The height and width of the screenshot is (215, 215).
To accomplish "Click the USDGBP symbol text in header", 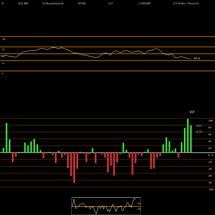I will 145,3.
